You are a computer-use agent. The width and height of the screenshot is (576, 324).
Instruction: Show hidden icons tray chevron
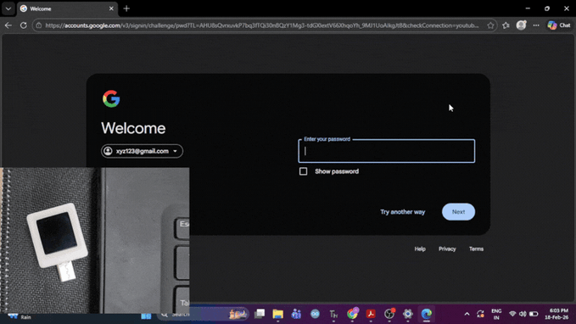point(467,314)
